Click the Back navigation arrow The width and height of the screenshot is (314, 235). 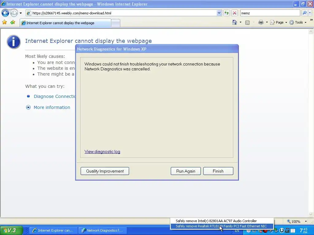(5, 13)
